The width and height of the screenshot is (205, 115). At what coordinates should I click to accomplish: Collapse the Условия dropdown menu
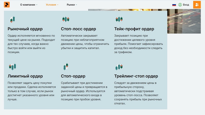pos(52,5)
